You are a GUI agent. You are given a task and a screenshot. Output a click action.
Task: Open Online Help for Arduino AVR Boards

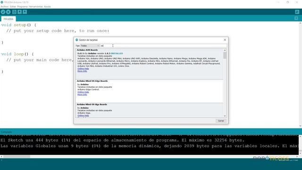pyautogui.click(x=83, y=68)
